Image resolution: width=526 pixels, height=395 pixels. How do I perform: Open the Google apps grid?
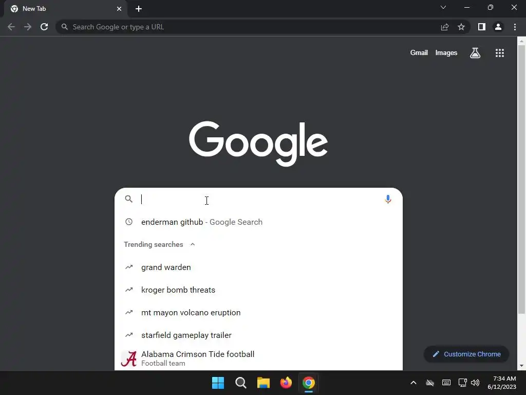(500, 53)
